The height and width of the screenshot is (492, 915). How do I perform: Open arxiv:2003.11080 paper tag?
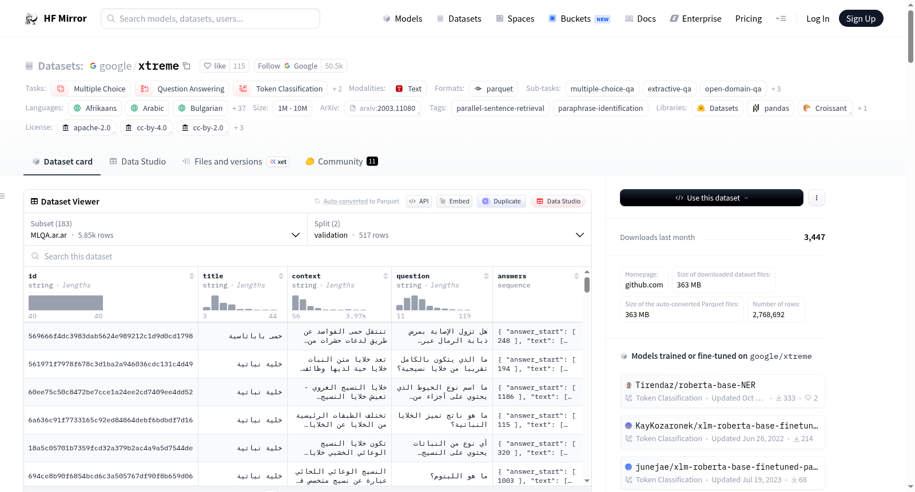[383, 108]
